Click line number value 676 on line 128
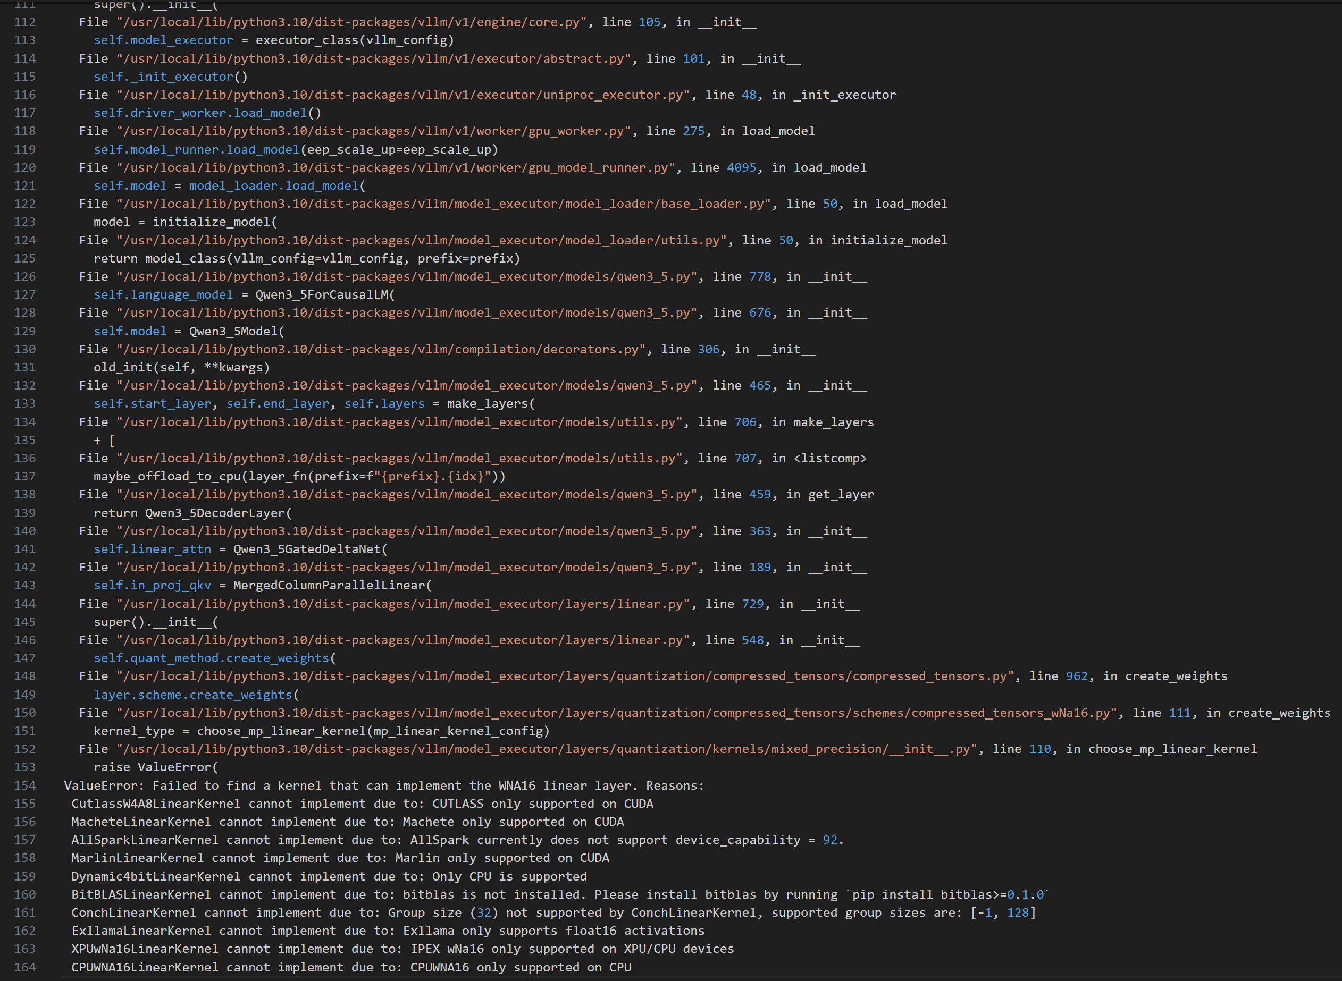 coord(760,313)
